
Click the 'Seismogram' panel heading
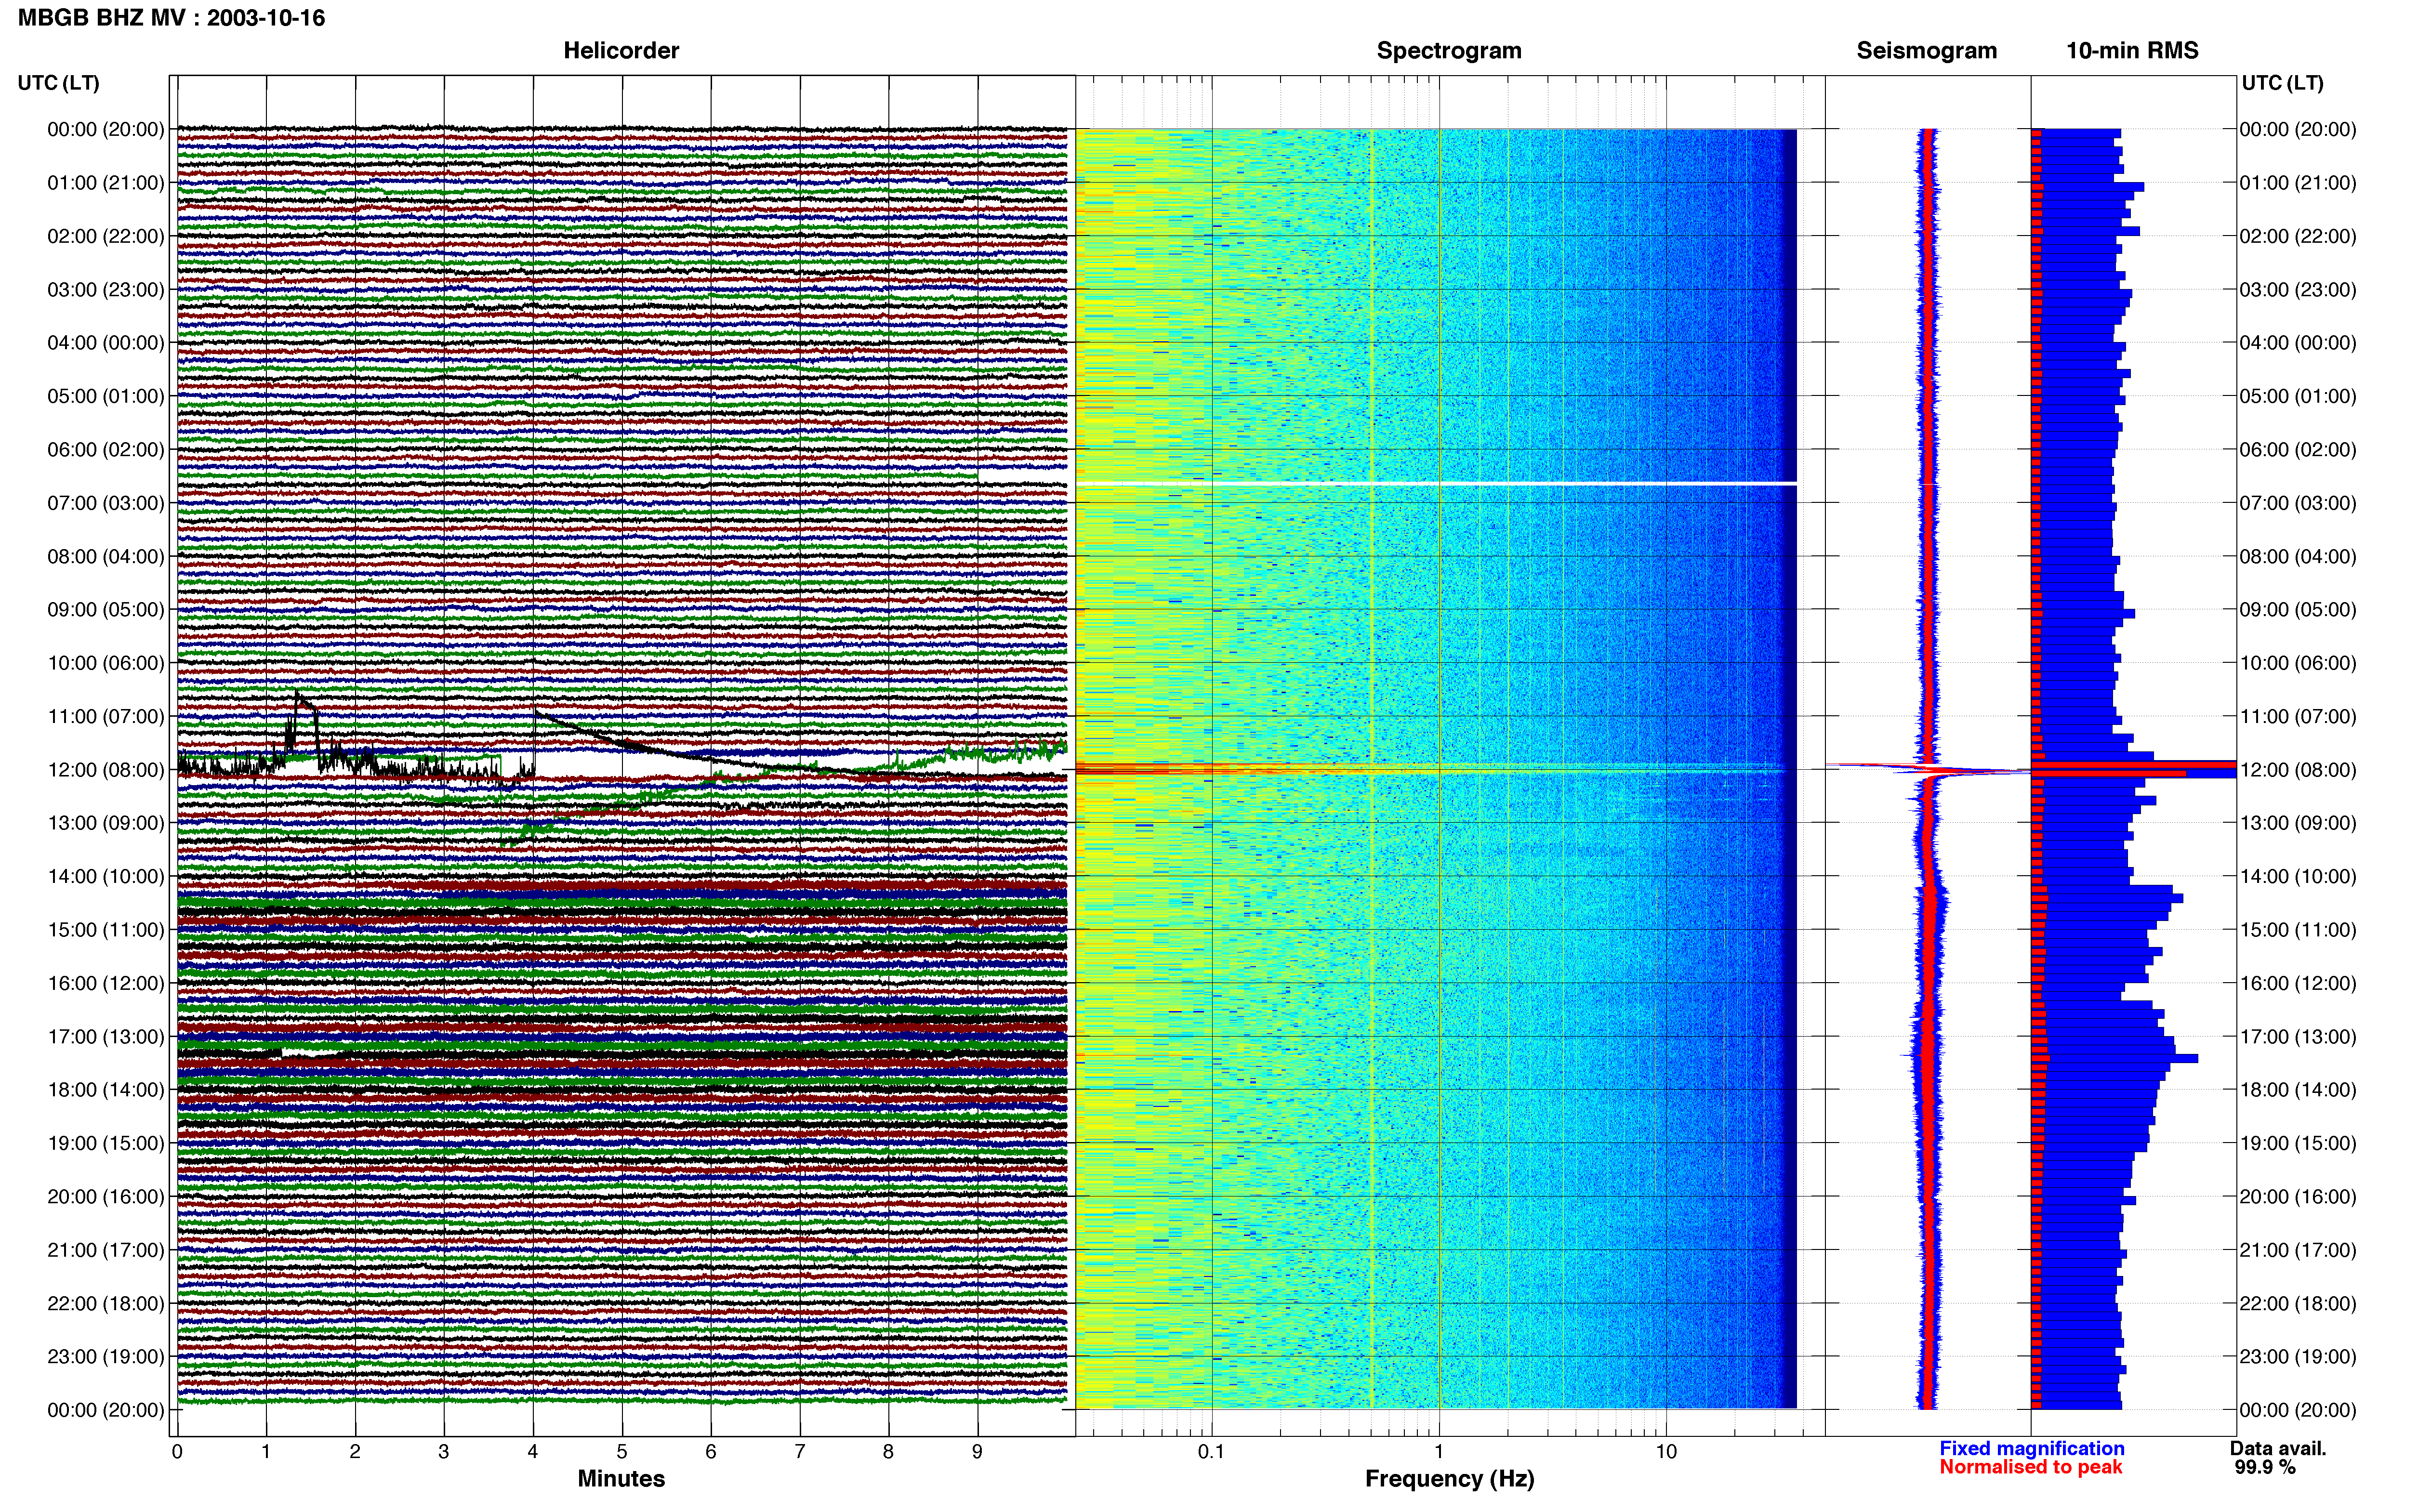(1926, 50)
